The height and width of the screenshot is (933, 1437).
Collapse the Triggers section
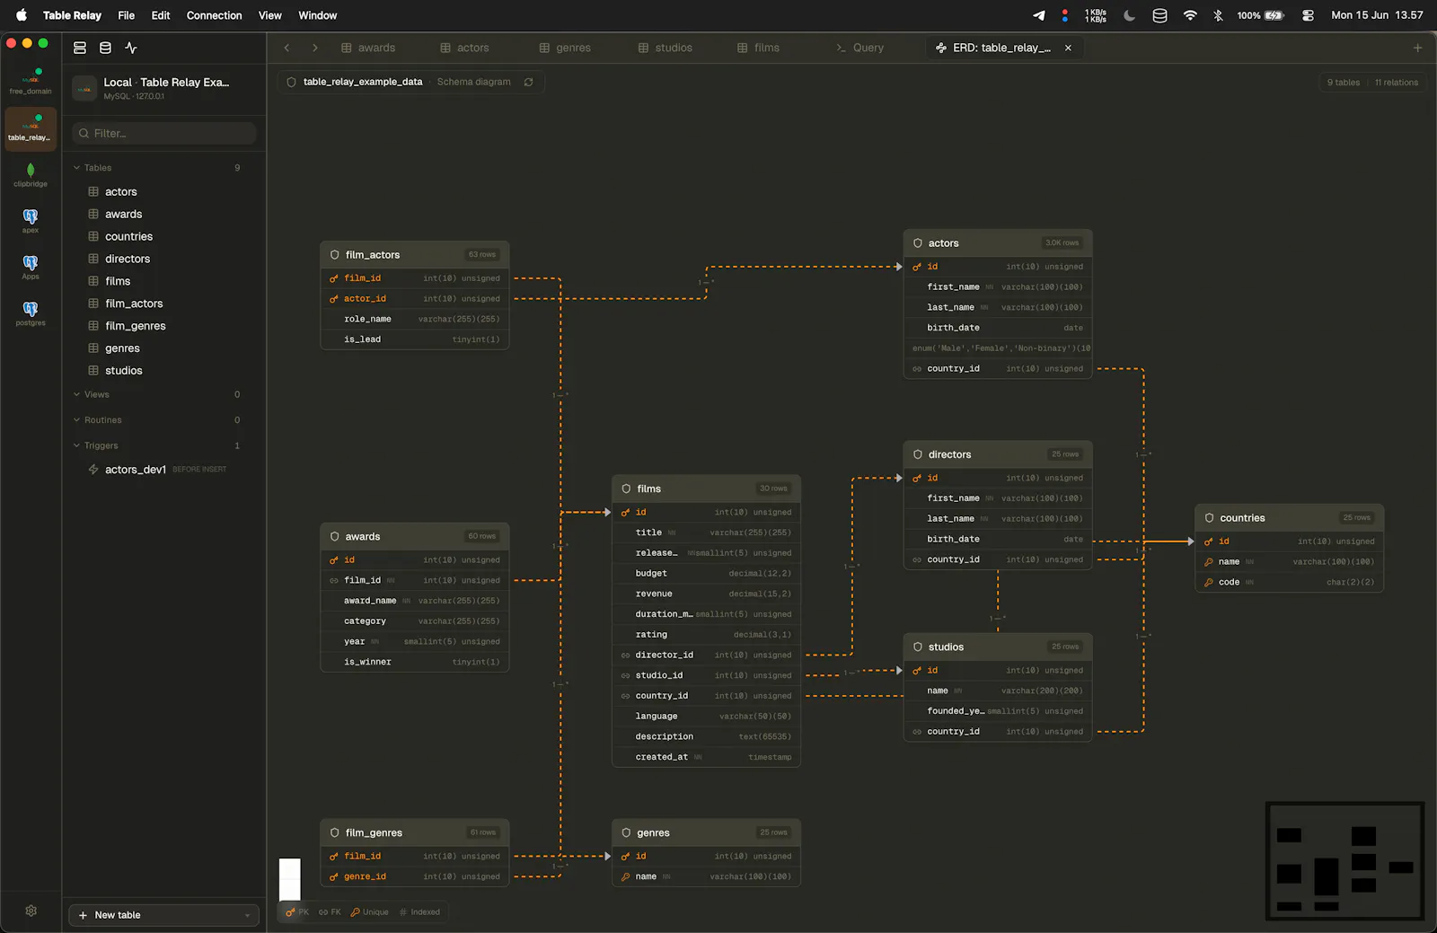[x=77, y=445]
